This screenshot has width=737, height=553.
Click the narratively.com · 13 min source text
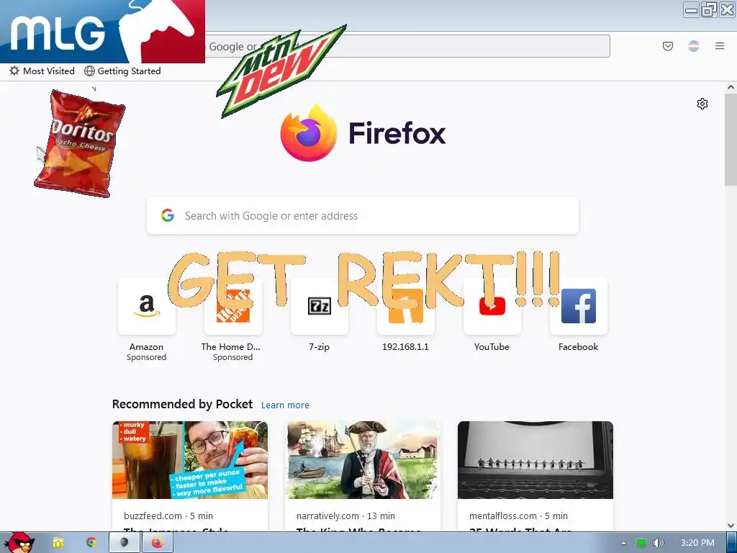coord(345,516)
